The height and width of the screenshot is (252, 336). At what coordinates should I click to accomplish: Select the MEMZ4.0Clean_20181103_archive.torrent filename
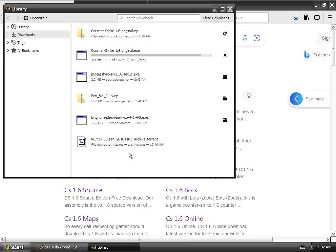pos(124,139)
